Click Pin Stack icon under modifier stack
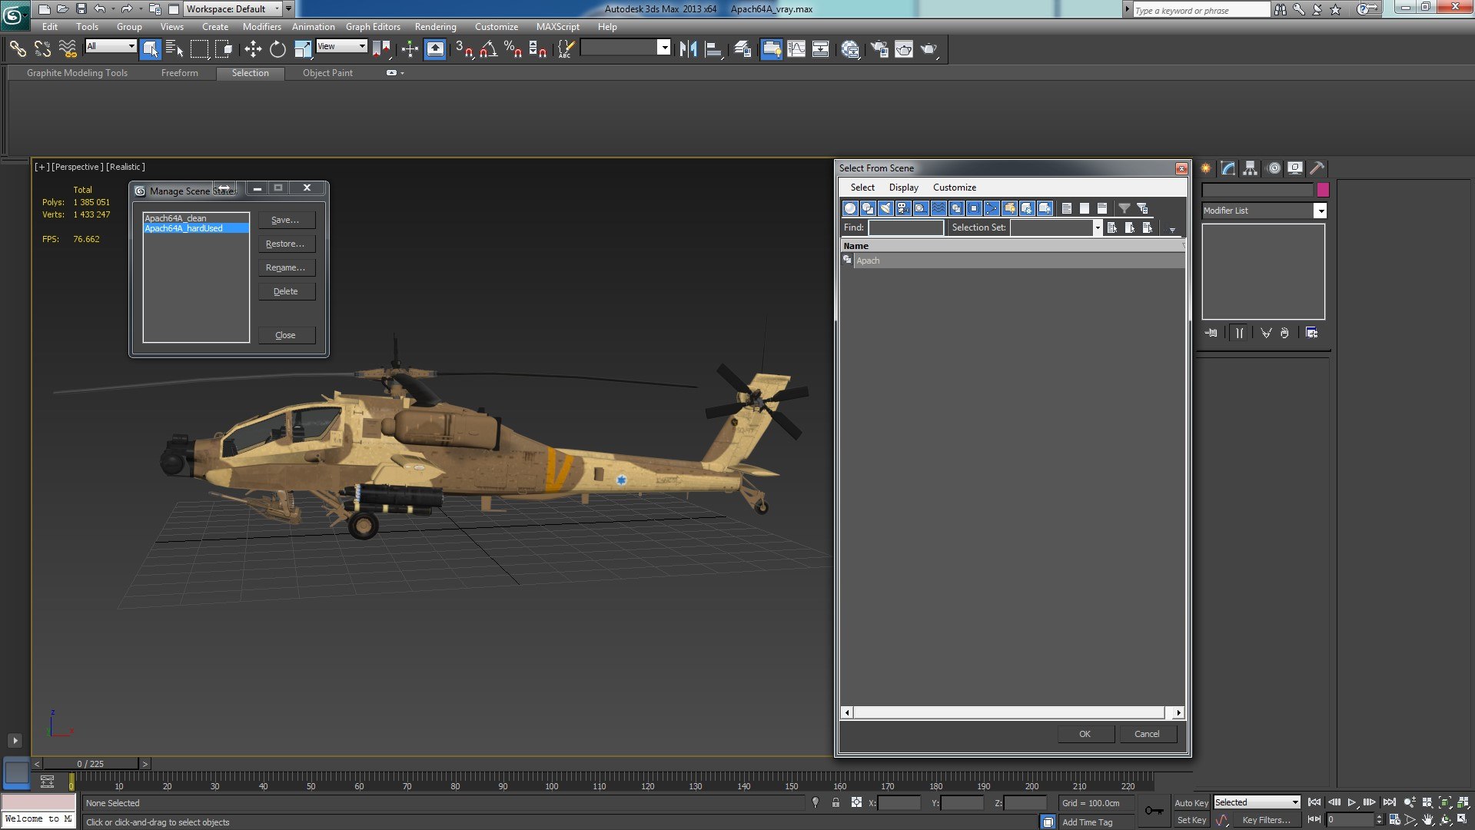 coord(1211,333)
